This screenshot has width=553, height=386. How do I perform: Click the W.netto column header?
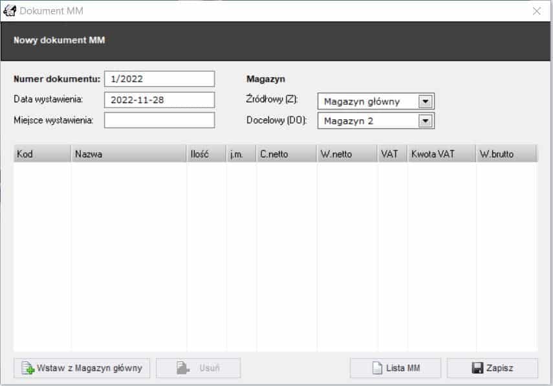pos(347,154)
